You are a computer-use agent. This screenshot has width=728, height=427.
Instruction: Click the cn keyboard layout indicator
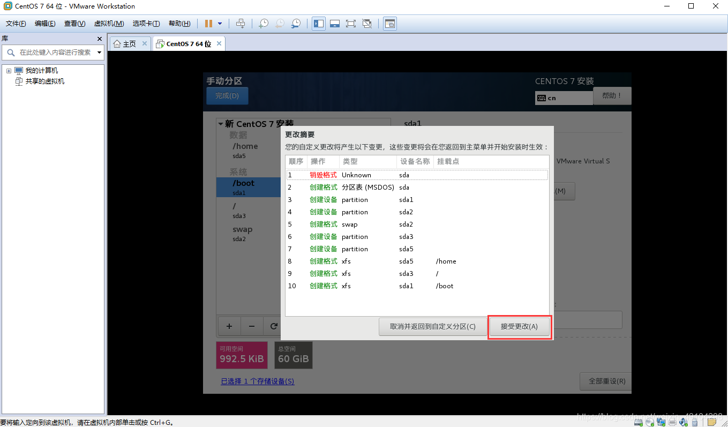coord(564,98)
